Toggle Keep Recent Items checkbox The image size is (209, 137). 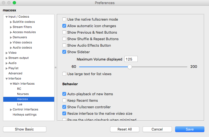(x=64, y=101)
